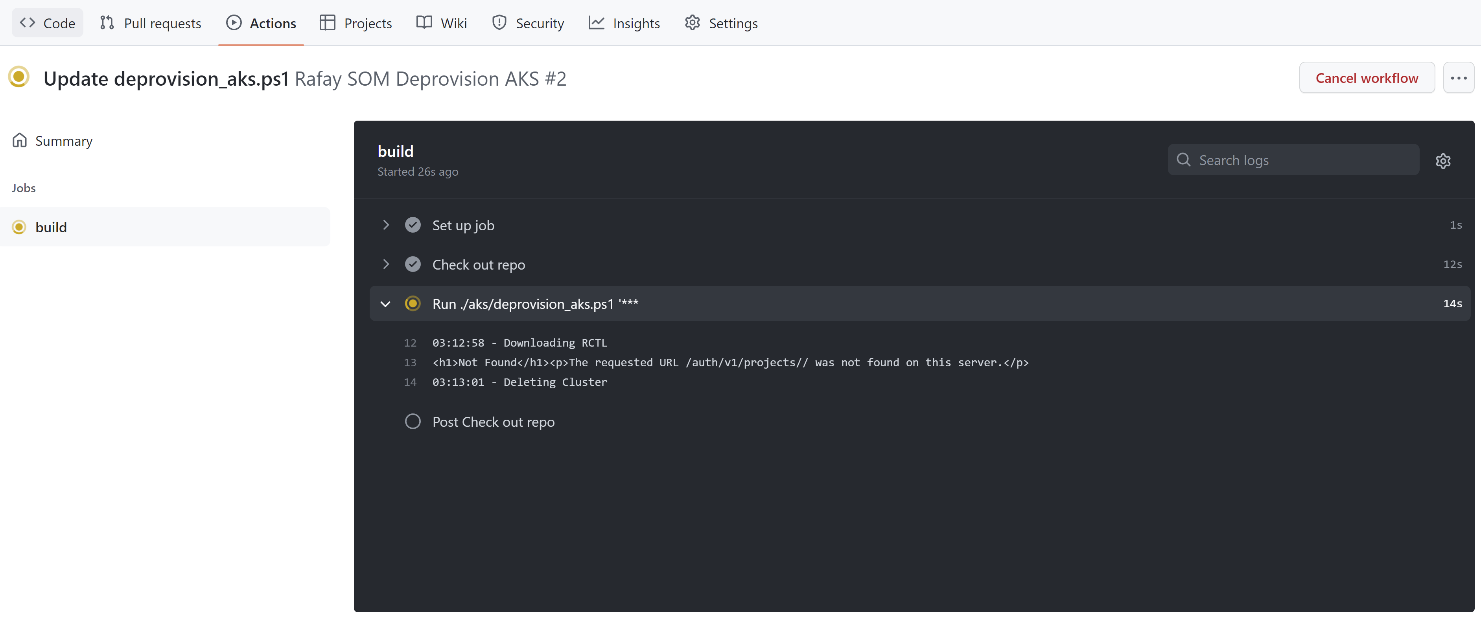This screenshot has width=1481, height=626.
Task: Collapse the Run deprovision_aks.ps1 step
Action: pyautogui.click(x=385, y=303)
